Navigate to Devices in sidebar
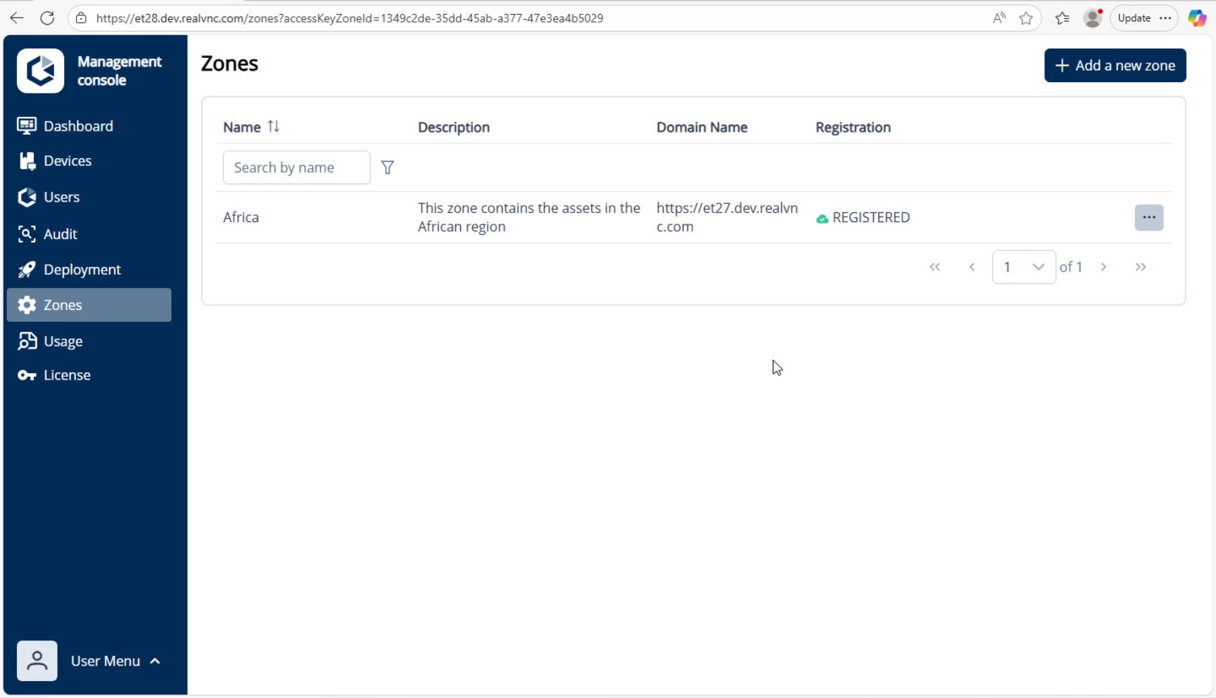 tap(67, 161)
